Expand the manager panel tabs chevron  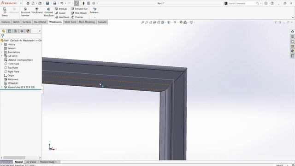40,31
